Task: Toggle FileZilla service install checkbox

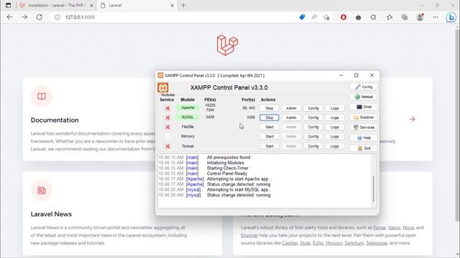Action: click(167, 127)
